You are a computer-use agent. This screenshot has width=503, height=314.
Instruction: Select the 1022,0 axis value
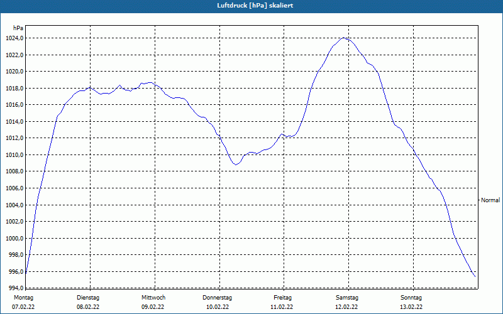(14, 55)
